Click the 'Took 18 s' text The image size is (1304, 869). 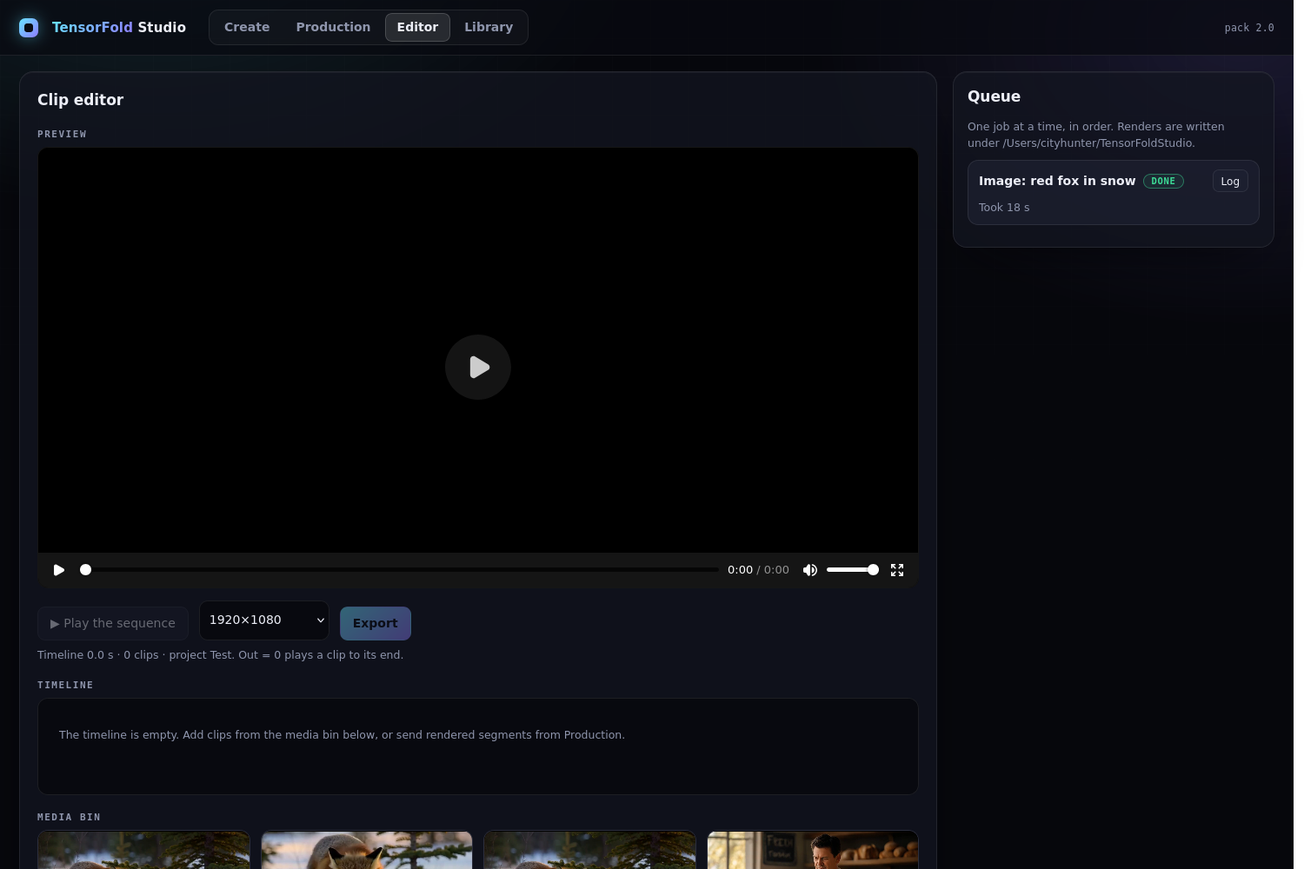pyautogui.click(x=1004, y=208)
